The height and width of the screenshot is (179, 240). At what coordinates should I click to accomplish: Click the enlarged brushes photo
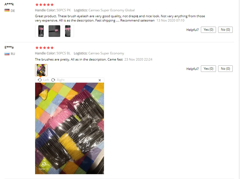pyautogui.click(x=69, y=128)
